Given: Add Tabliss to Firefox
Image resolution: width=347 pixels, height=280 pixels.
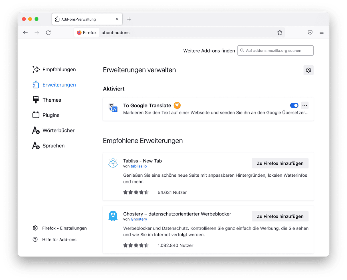Looking at the screenshot, I should (280, 163).
